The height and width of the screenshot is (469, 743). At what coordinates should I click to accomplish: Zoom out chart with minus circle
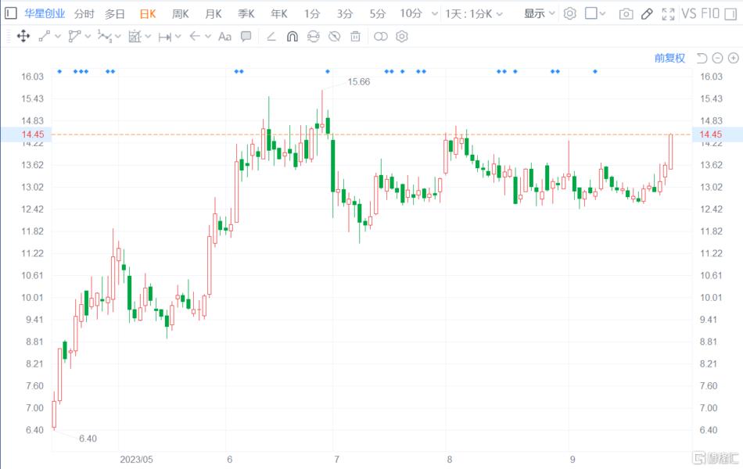click(x=717, y=59)
